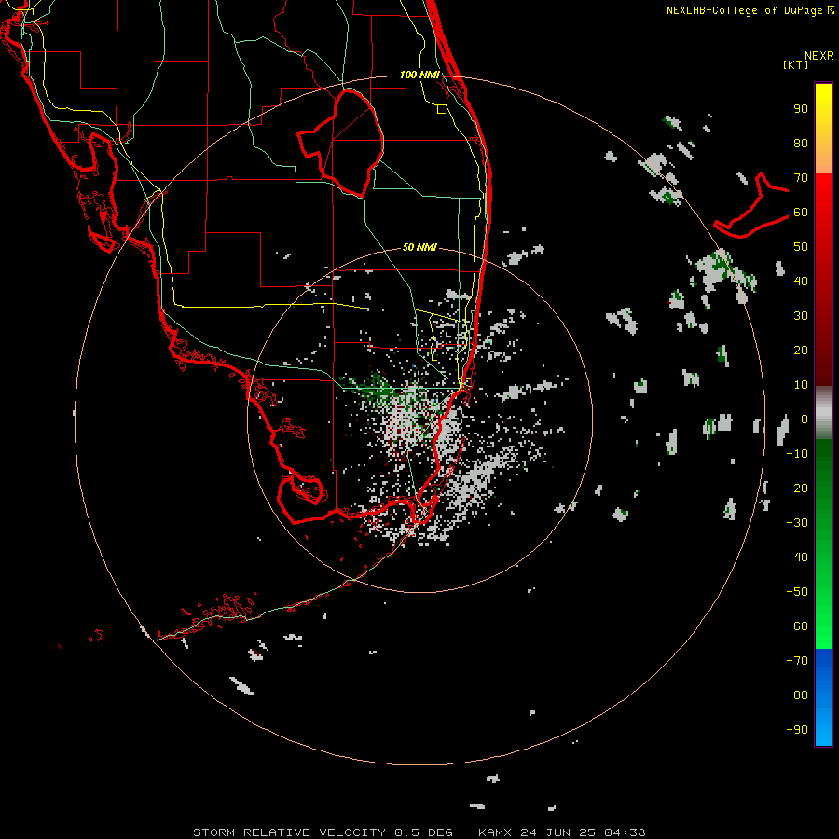Click the positive 70 knot scale label
Image resolution: width=839 pixels, height=839 pixels.
[801, 178]
